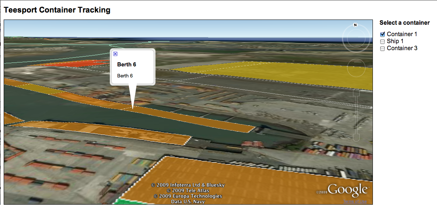Select the red highlighted zone on map
Screen dimensions: 437x205
point(74,63)
